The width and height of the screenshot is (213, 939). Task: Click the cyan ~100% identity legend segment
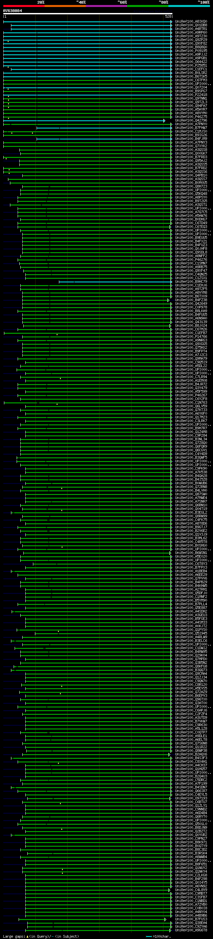tap(189, 6)
